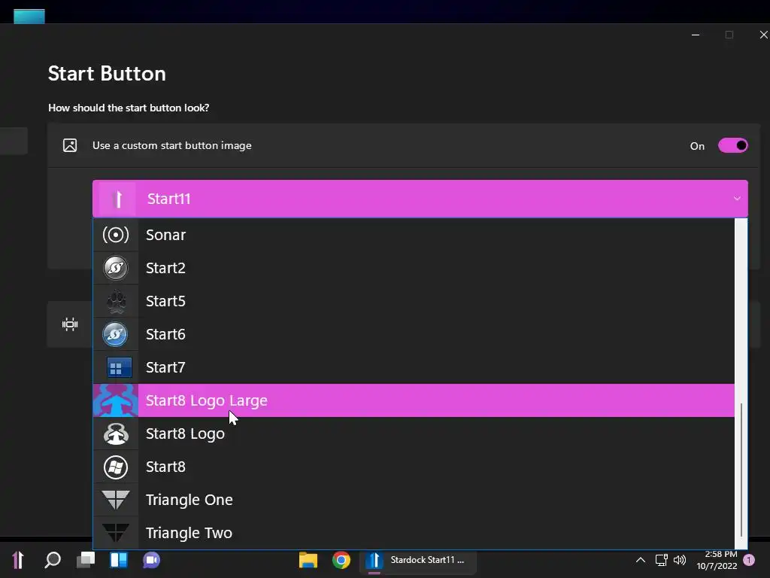The image size is (770, 578).
Task: Click the custom image picture icon
Action: coord(70,145)
